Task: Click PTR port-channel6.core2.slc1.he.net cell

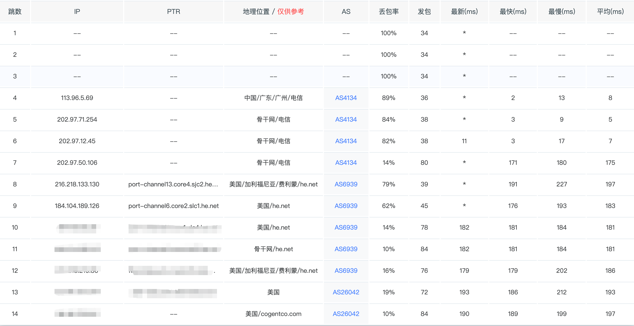Action: pos(174,206)
